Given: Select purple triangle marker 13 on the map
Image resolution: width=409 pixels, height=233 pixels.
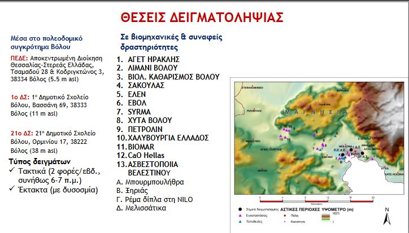Looking at the screenshot, I should click(281, 135).
